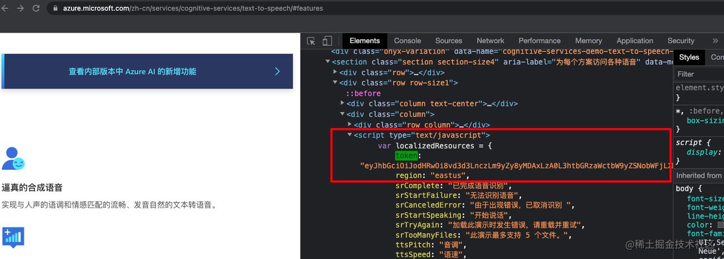
Task: Open the Memory tab
Action: click(589, 41)
